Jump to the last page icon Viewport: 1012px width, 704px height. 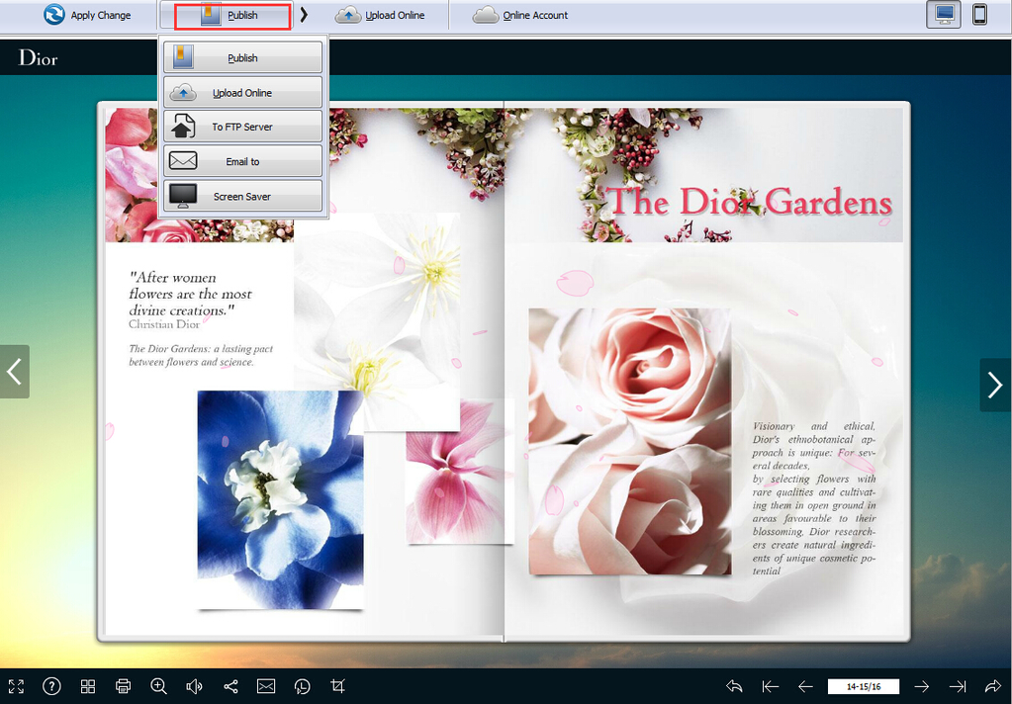coord(958,686)
